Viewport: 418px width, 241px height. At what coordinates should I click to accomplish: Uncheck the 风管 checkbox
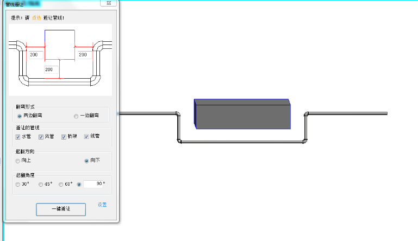pos(41,136)
